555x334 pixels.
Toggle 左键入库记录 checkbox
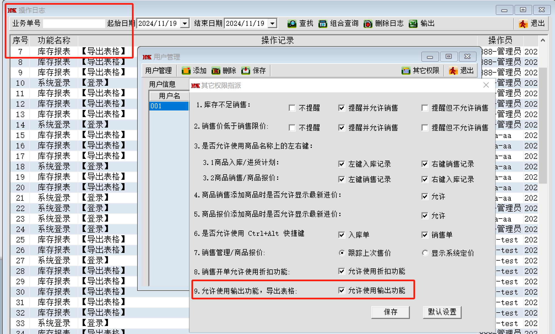tap(342, 164)
